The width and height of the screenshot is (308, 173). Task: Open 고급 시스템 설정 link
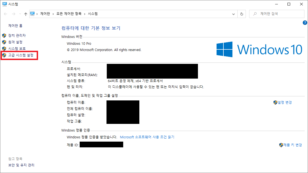click(21, 55)
